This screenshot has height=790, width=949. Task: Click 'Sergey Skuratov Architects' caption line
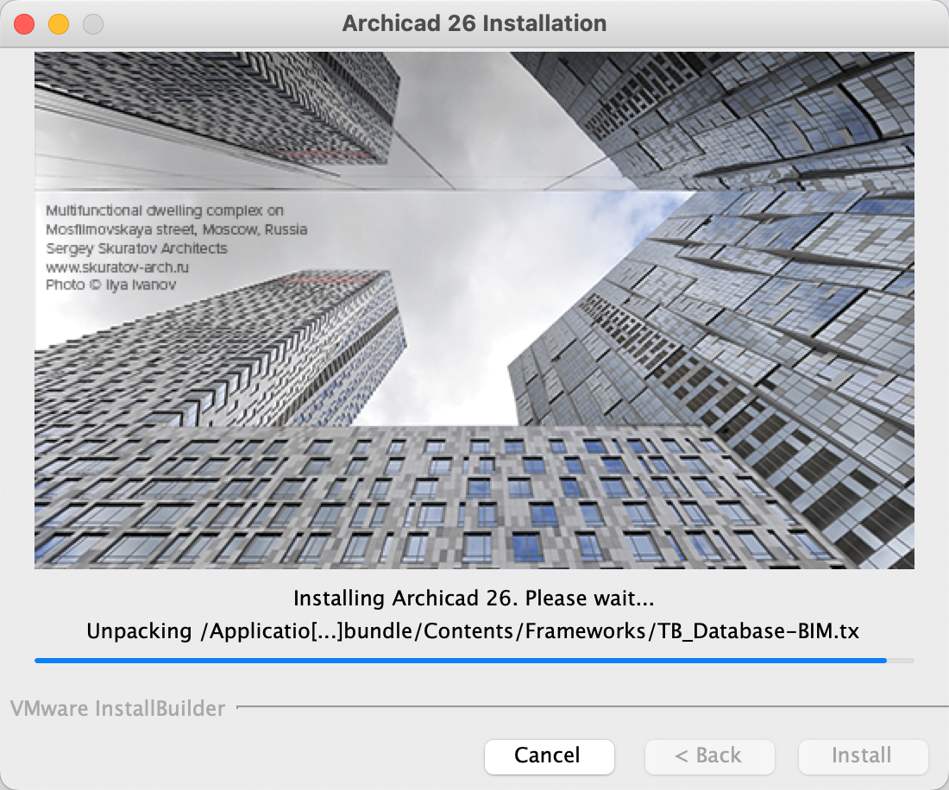tap(137, 248)
